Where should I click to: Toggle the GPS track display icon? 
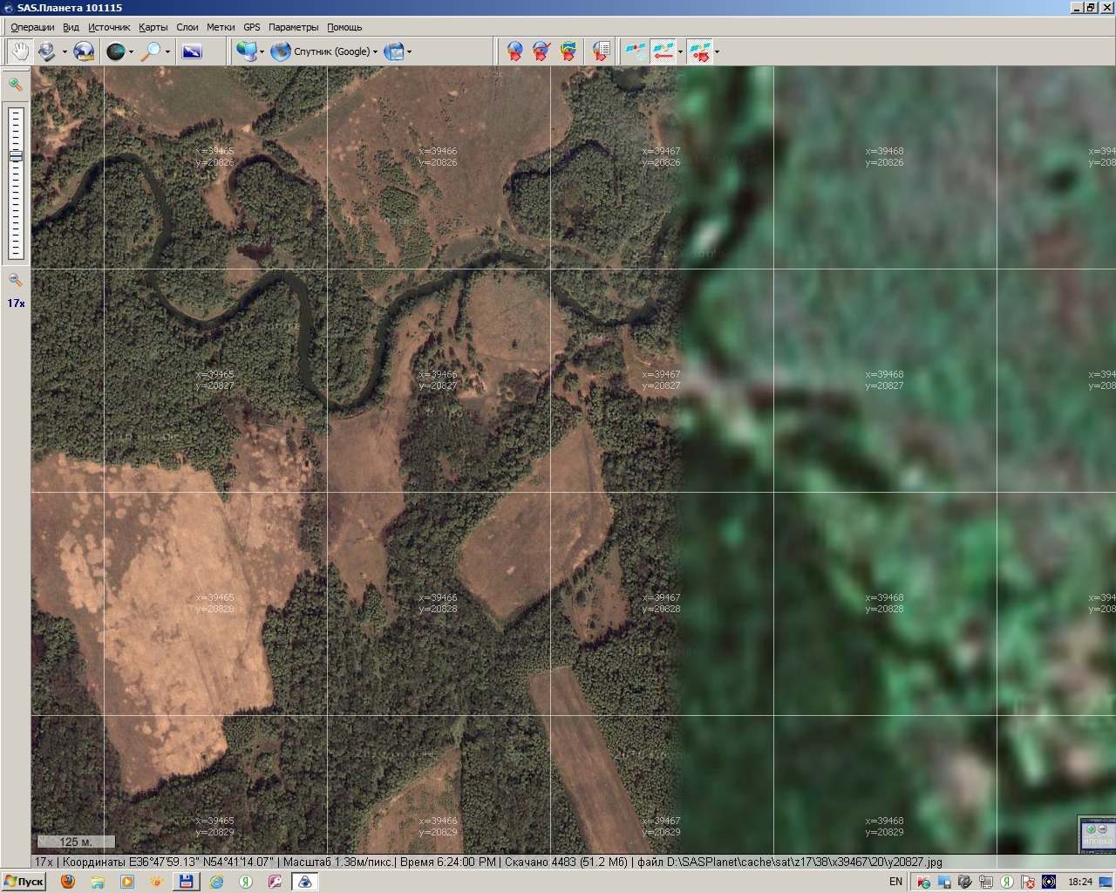coord(664,51)
